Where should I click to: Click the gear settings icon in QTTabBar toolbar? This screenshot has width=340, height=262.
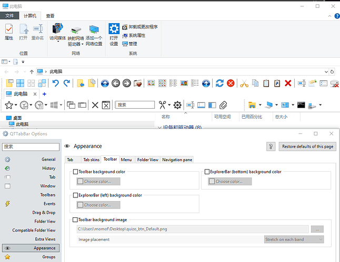[177, 105]
